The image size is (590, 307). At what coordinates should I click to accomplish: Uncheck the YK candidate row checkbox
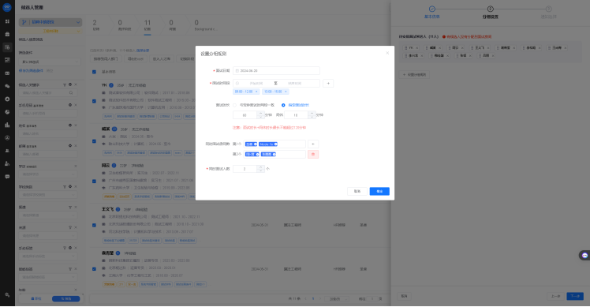tap(94, 101)
